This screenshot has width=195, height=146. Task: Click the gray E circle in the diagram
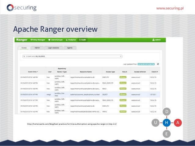(x=167, y=134)
